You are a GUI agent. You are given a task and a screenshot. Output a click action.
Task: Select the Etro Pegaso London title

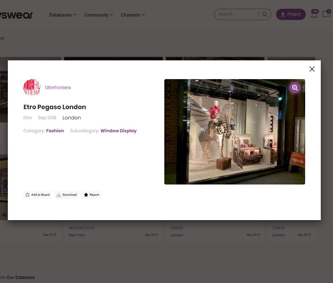(54, 107)
